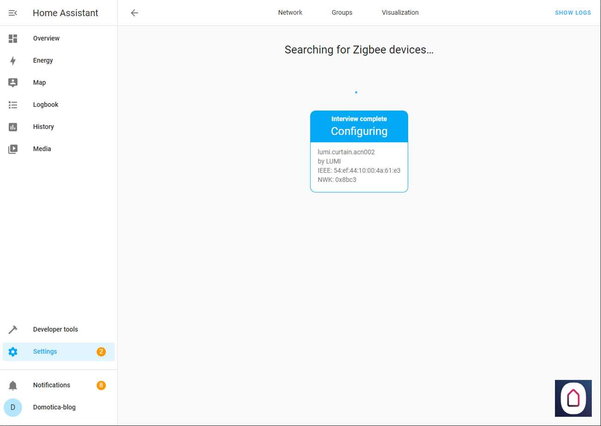Click the SHOW LOGS button
The height and width of the screenshot is (426, 601).
[573, 13]
